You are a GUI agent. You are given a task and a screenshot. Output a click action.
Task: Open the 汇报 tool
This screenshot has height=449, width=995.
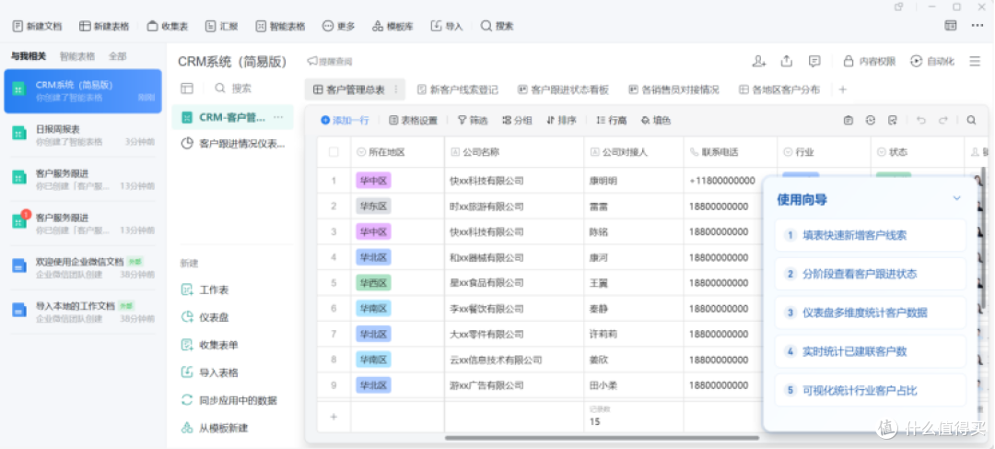[x=221, y=26]
